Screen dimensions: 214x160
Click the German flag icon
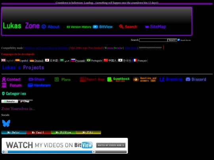pyautogui.click(x=32, y=60)
